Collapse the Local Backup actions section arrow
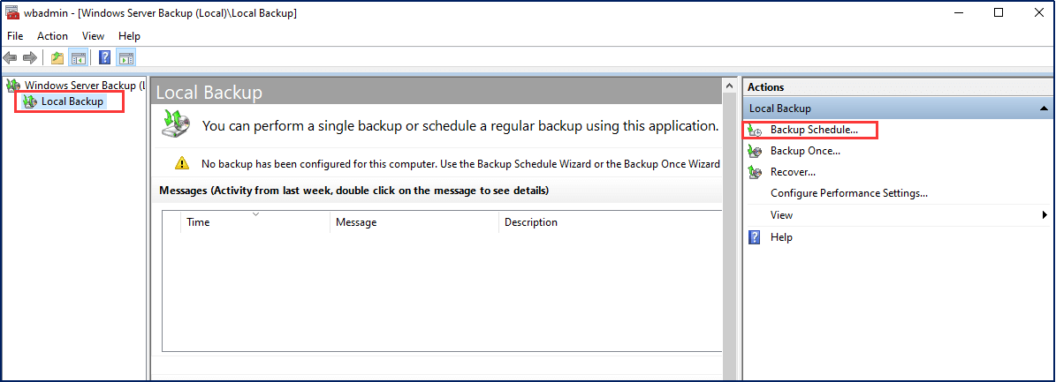 point(1044,109)
